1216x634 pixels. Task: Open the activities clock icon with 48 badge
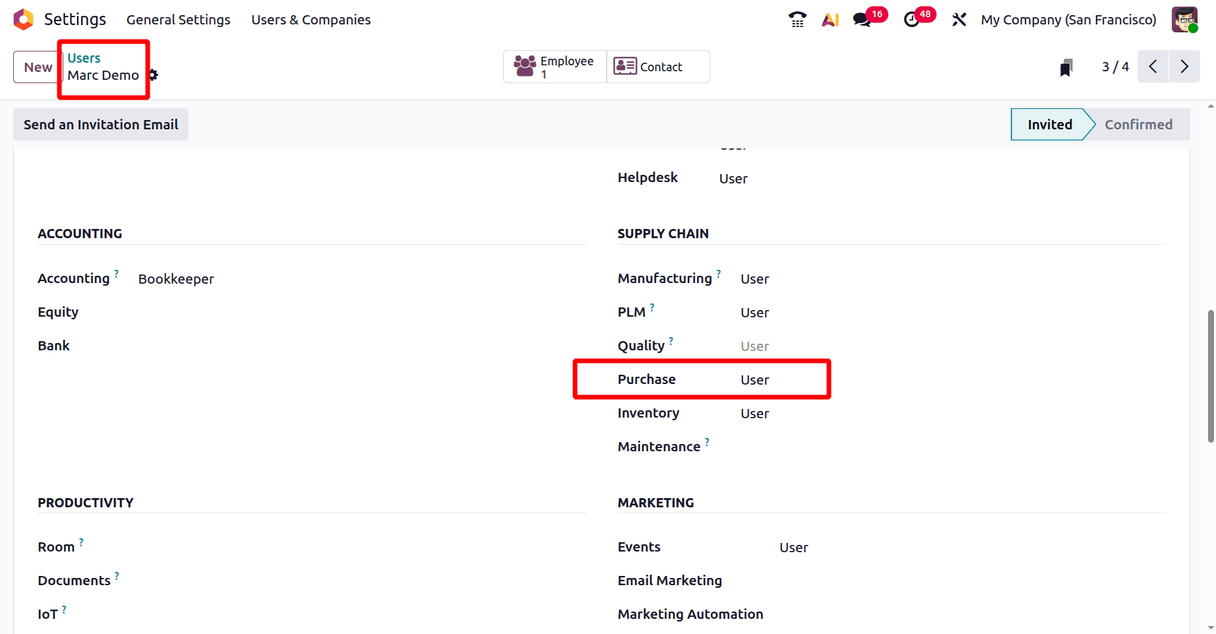(x=911, y=19)
